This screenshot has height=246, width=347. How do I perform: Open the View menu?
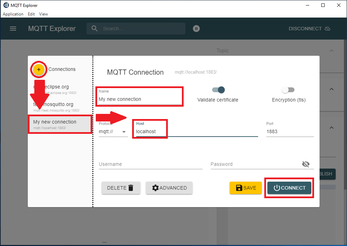[43, 14]
